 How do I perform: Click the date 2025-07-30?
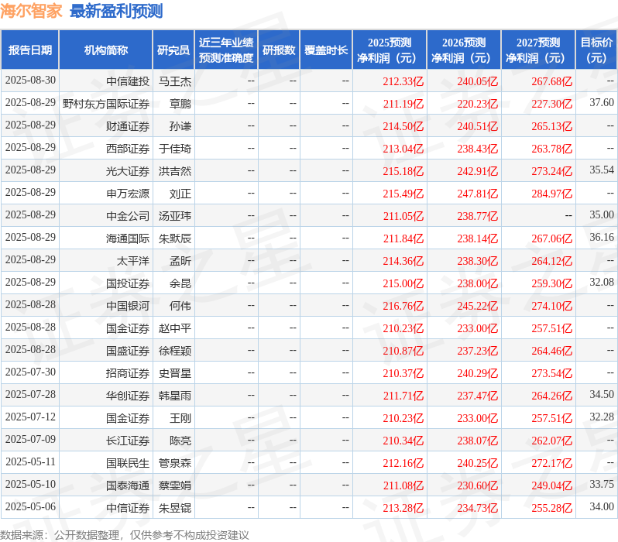click(30, 372)
